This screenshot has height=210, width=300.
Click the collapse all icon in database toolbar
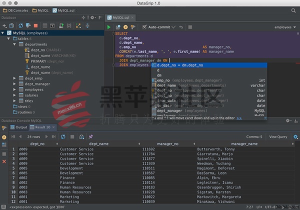(x=87, y=25)
